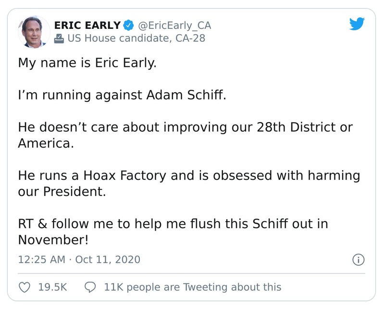Click the ERIC EARLY display name
The height and width of the screenshot is (309, 384).
click(x=87, y=25)
